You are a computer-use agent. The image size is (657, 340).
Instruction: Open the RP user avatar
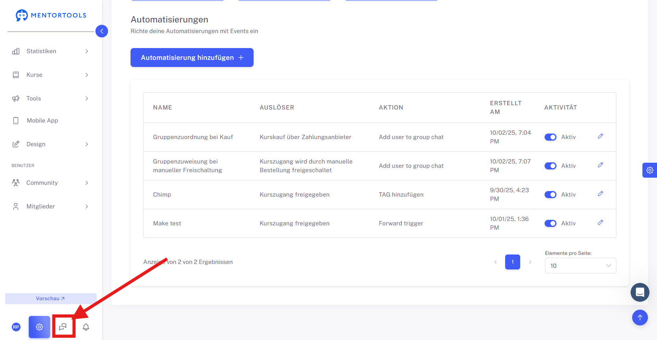coord(16,327)
